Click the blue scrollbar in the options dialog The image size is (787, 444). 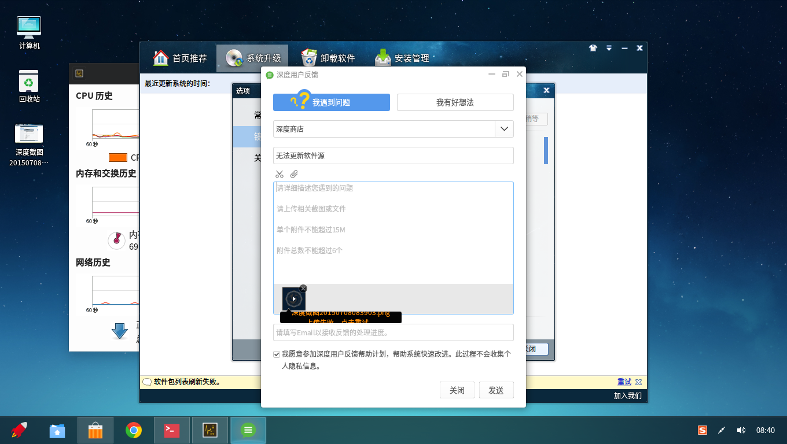[546, 150]
